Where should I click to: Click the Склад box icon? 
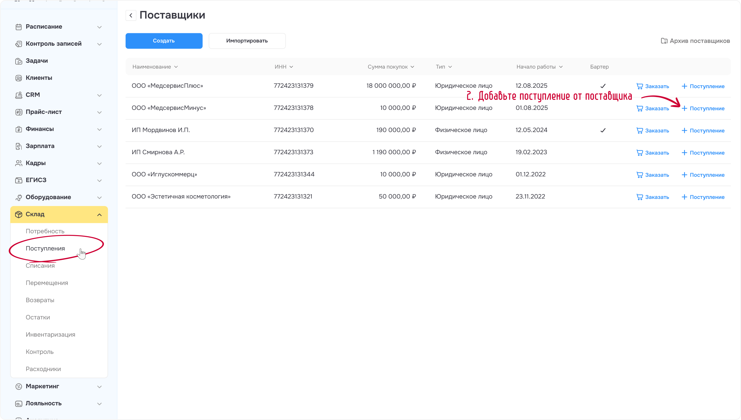(x=19, y=214)
